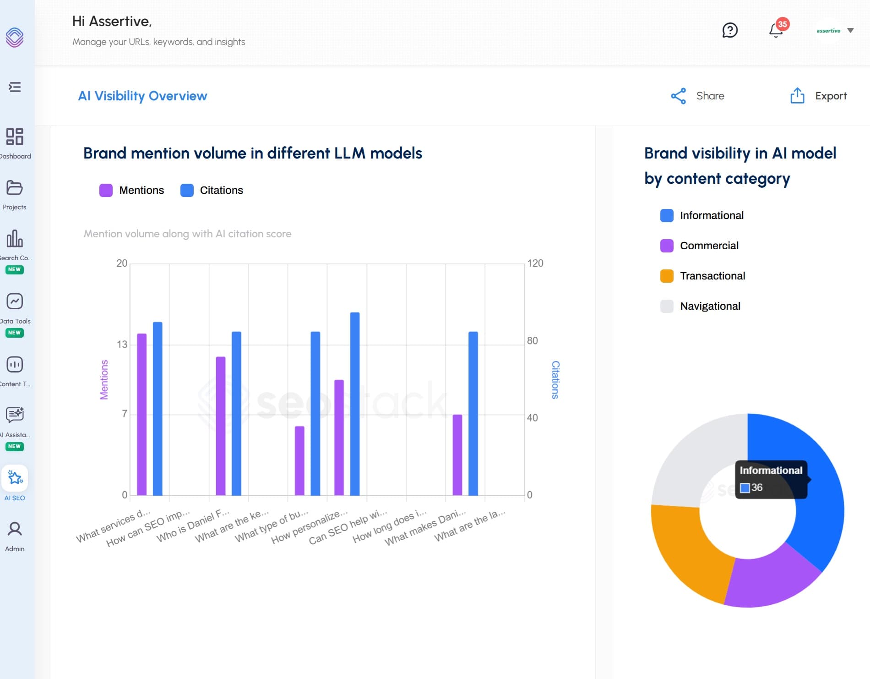Click the Citations blue legend swatch
Image resolution: width=870 pixels, height=679 pixels.
pos(187,190)
